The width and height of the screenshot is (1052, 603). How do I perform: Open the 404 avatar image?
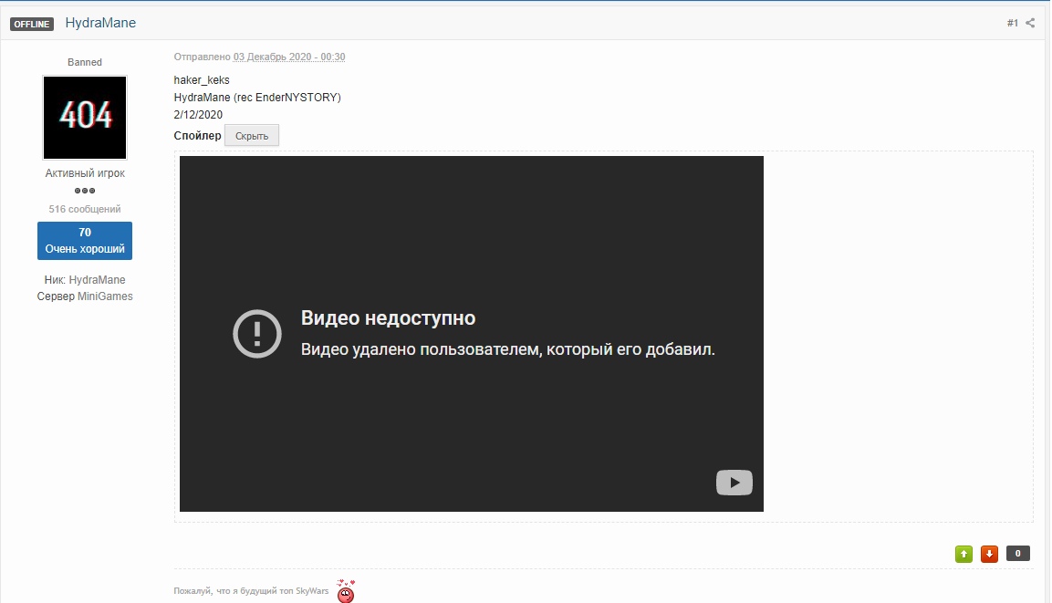(84, 118)
